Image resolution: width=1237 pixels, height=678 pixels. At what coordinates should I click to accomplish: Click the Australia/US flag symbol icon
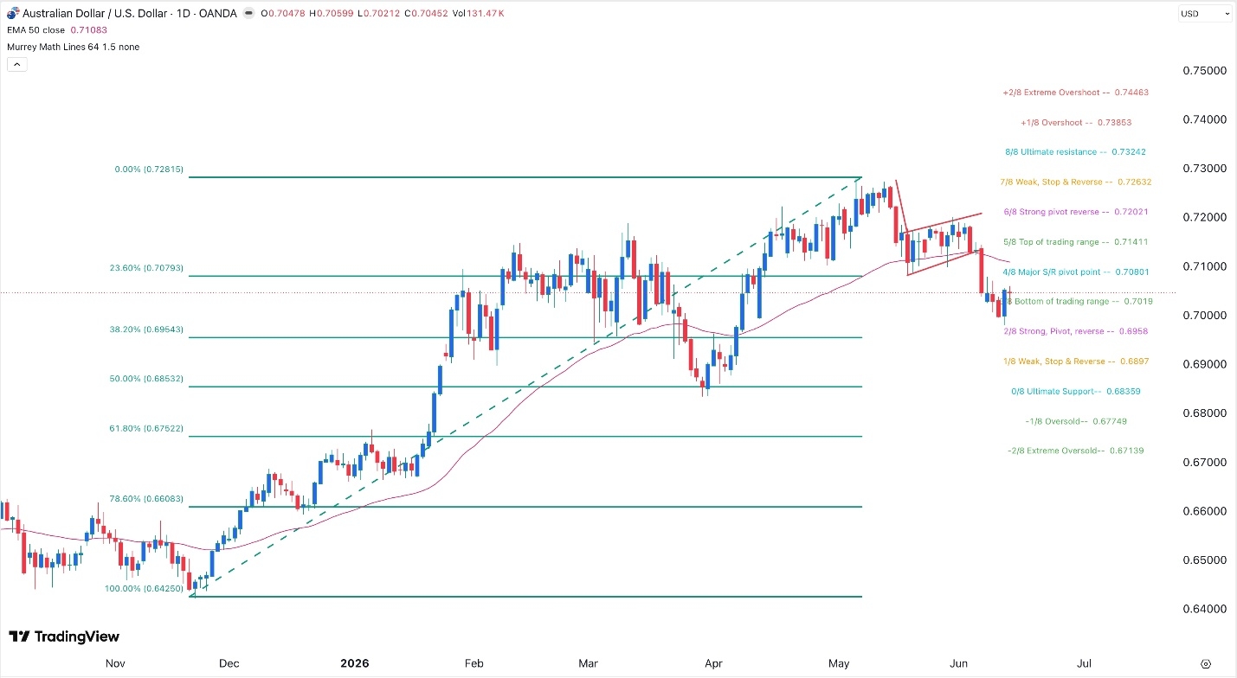(x=12, y=13)
